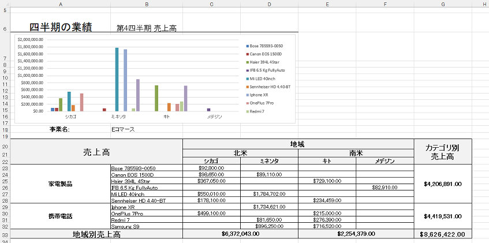Click the Iphone XR table cell
Screen dimensions: 489x243
[147, 207]
